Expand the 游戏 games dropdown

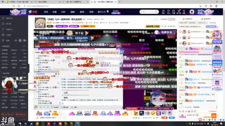click(82, 12)
